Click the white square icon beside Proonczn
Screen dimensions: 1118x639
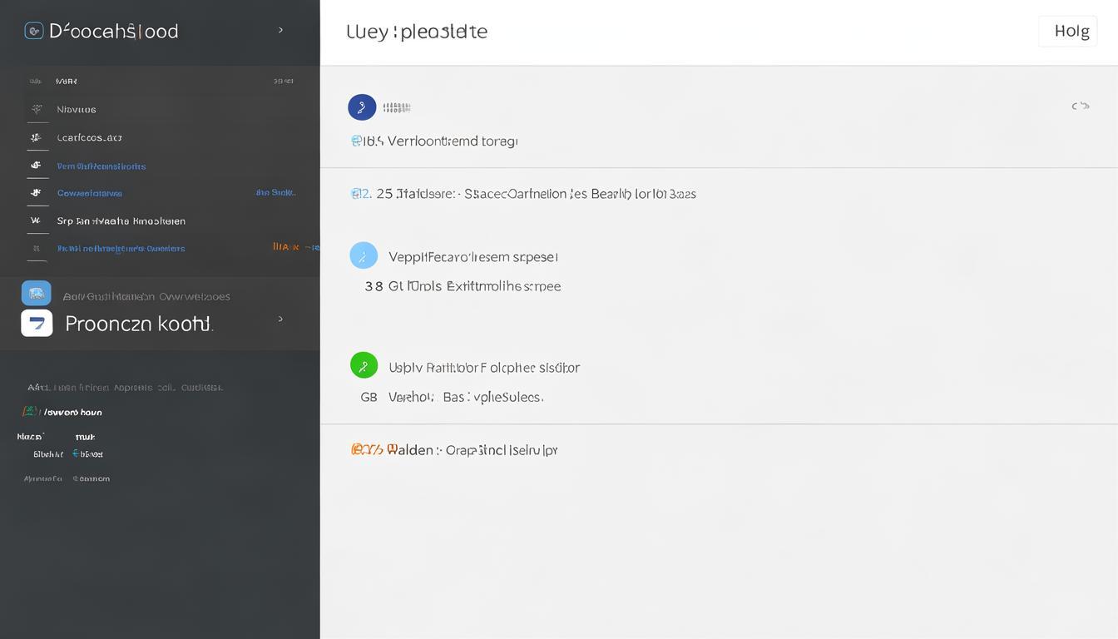(37, 323)
